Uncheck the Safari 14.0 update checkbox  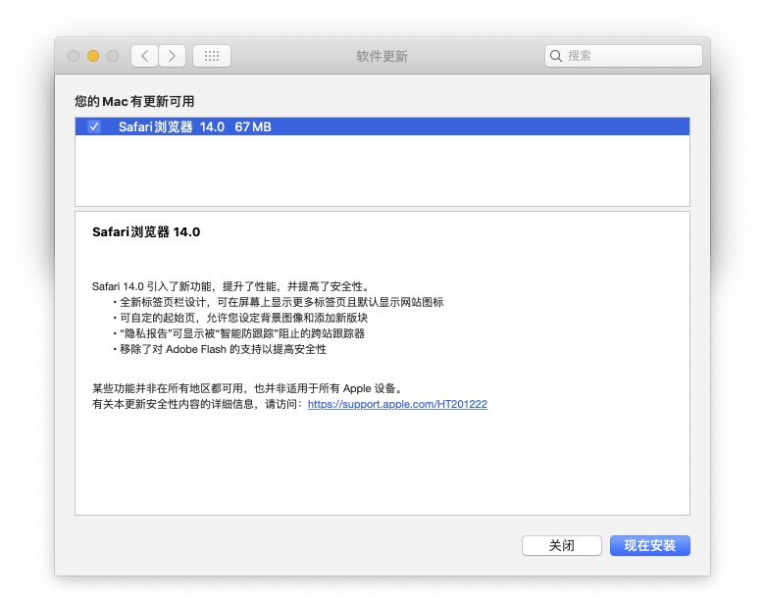click(x=94, y=126)
